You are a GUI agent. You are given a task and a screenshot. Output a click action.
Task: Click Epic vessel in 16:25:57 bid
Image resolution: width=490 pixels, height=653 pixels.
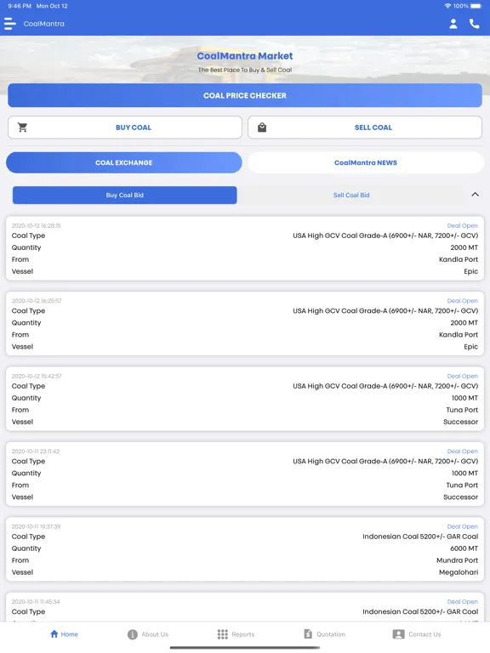470,347
